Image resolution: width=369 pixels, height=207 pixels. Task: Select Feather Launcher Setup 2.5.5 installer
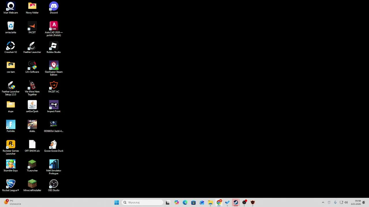tap(11, 88)
